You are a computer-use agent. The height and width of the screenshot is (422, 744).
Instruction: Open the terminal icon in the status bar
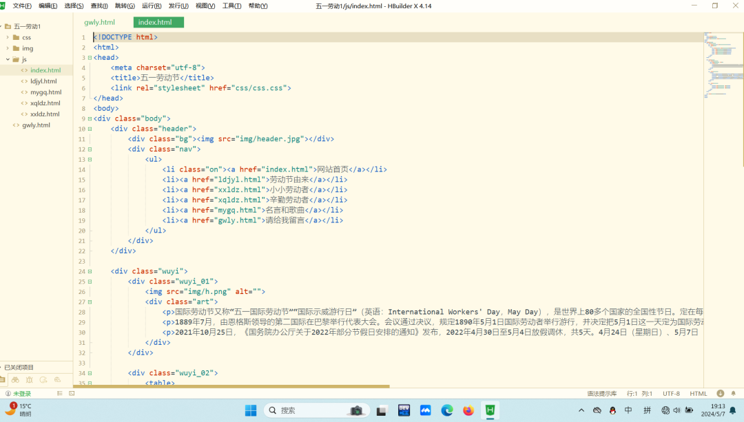pyautogui.click(x=72, y=394)
